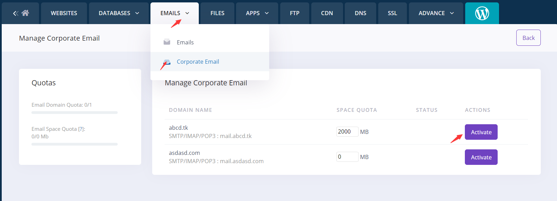Select Corporate Email from the dropdown
This screenshot has width=557, height=201.
[198, 62]
